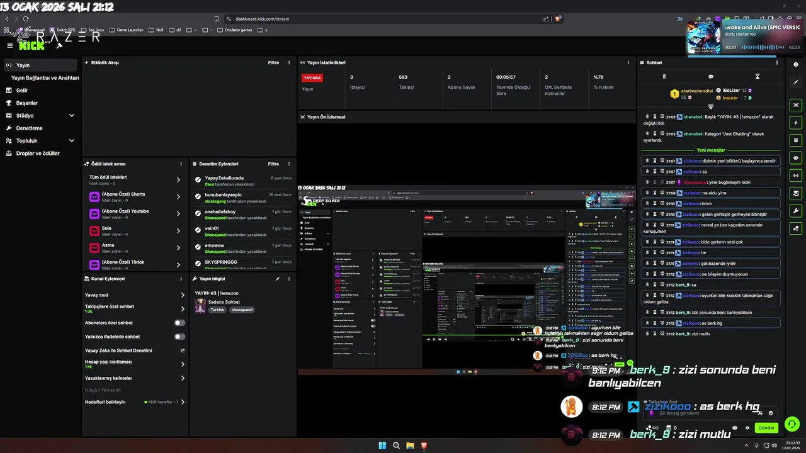Click the Sadece Sohbet category thumbnail

point(200,305)
